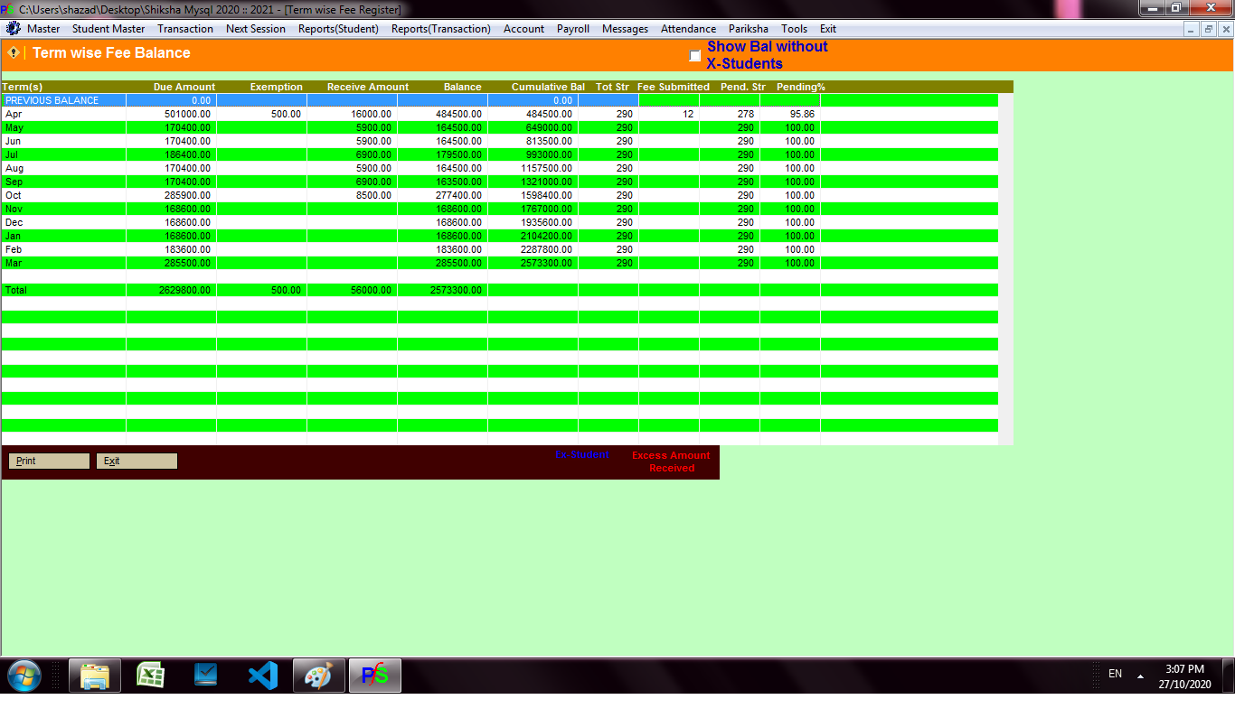Open Paint from the taskbar
The image size is (1235, 718).
319,676
